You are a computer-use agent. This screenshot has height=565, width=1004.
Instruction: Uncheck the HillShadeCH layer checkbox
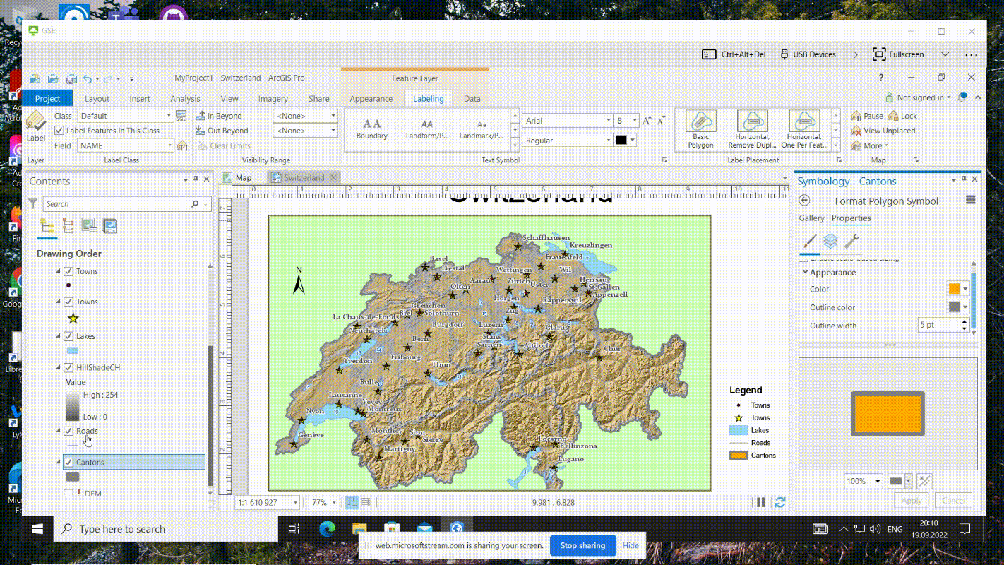(68, 367)
